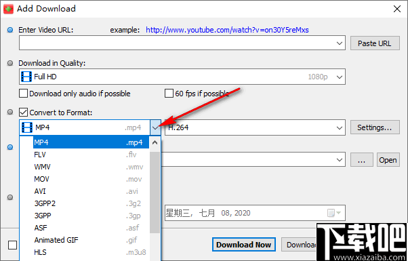
Task: Choose 3GPP2 from the format list
Action: tap(91, 203)
